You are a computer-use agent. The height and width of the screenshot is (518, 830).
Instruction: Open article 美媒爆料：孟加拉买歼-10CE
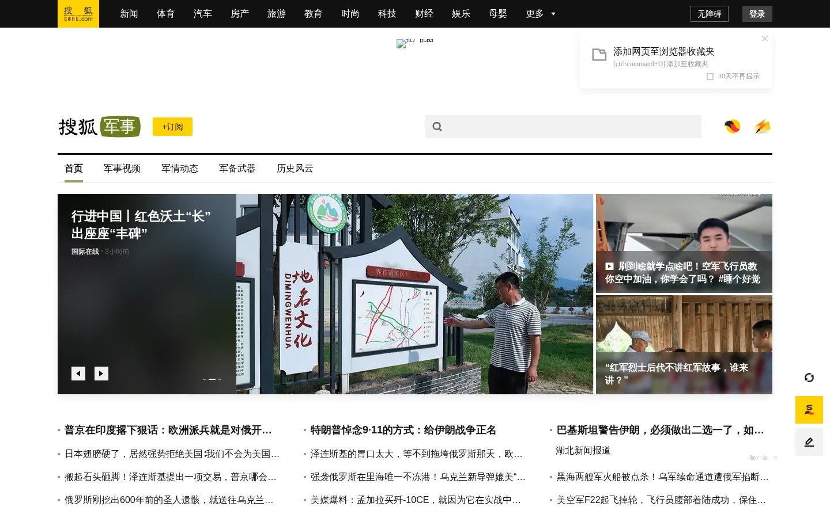[x=416, y=500]
